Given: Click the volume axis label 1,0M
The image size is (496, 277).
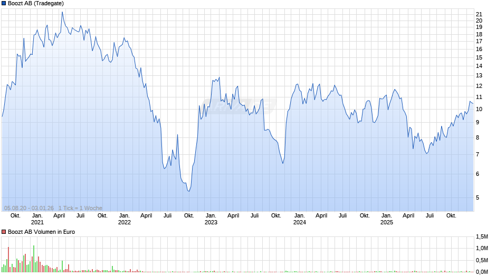Looking at the screenshot, I should tap(482, 249).
